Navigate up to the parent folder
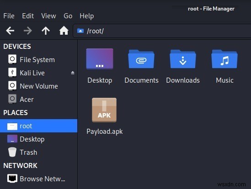 [46, 31]
